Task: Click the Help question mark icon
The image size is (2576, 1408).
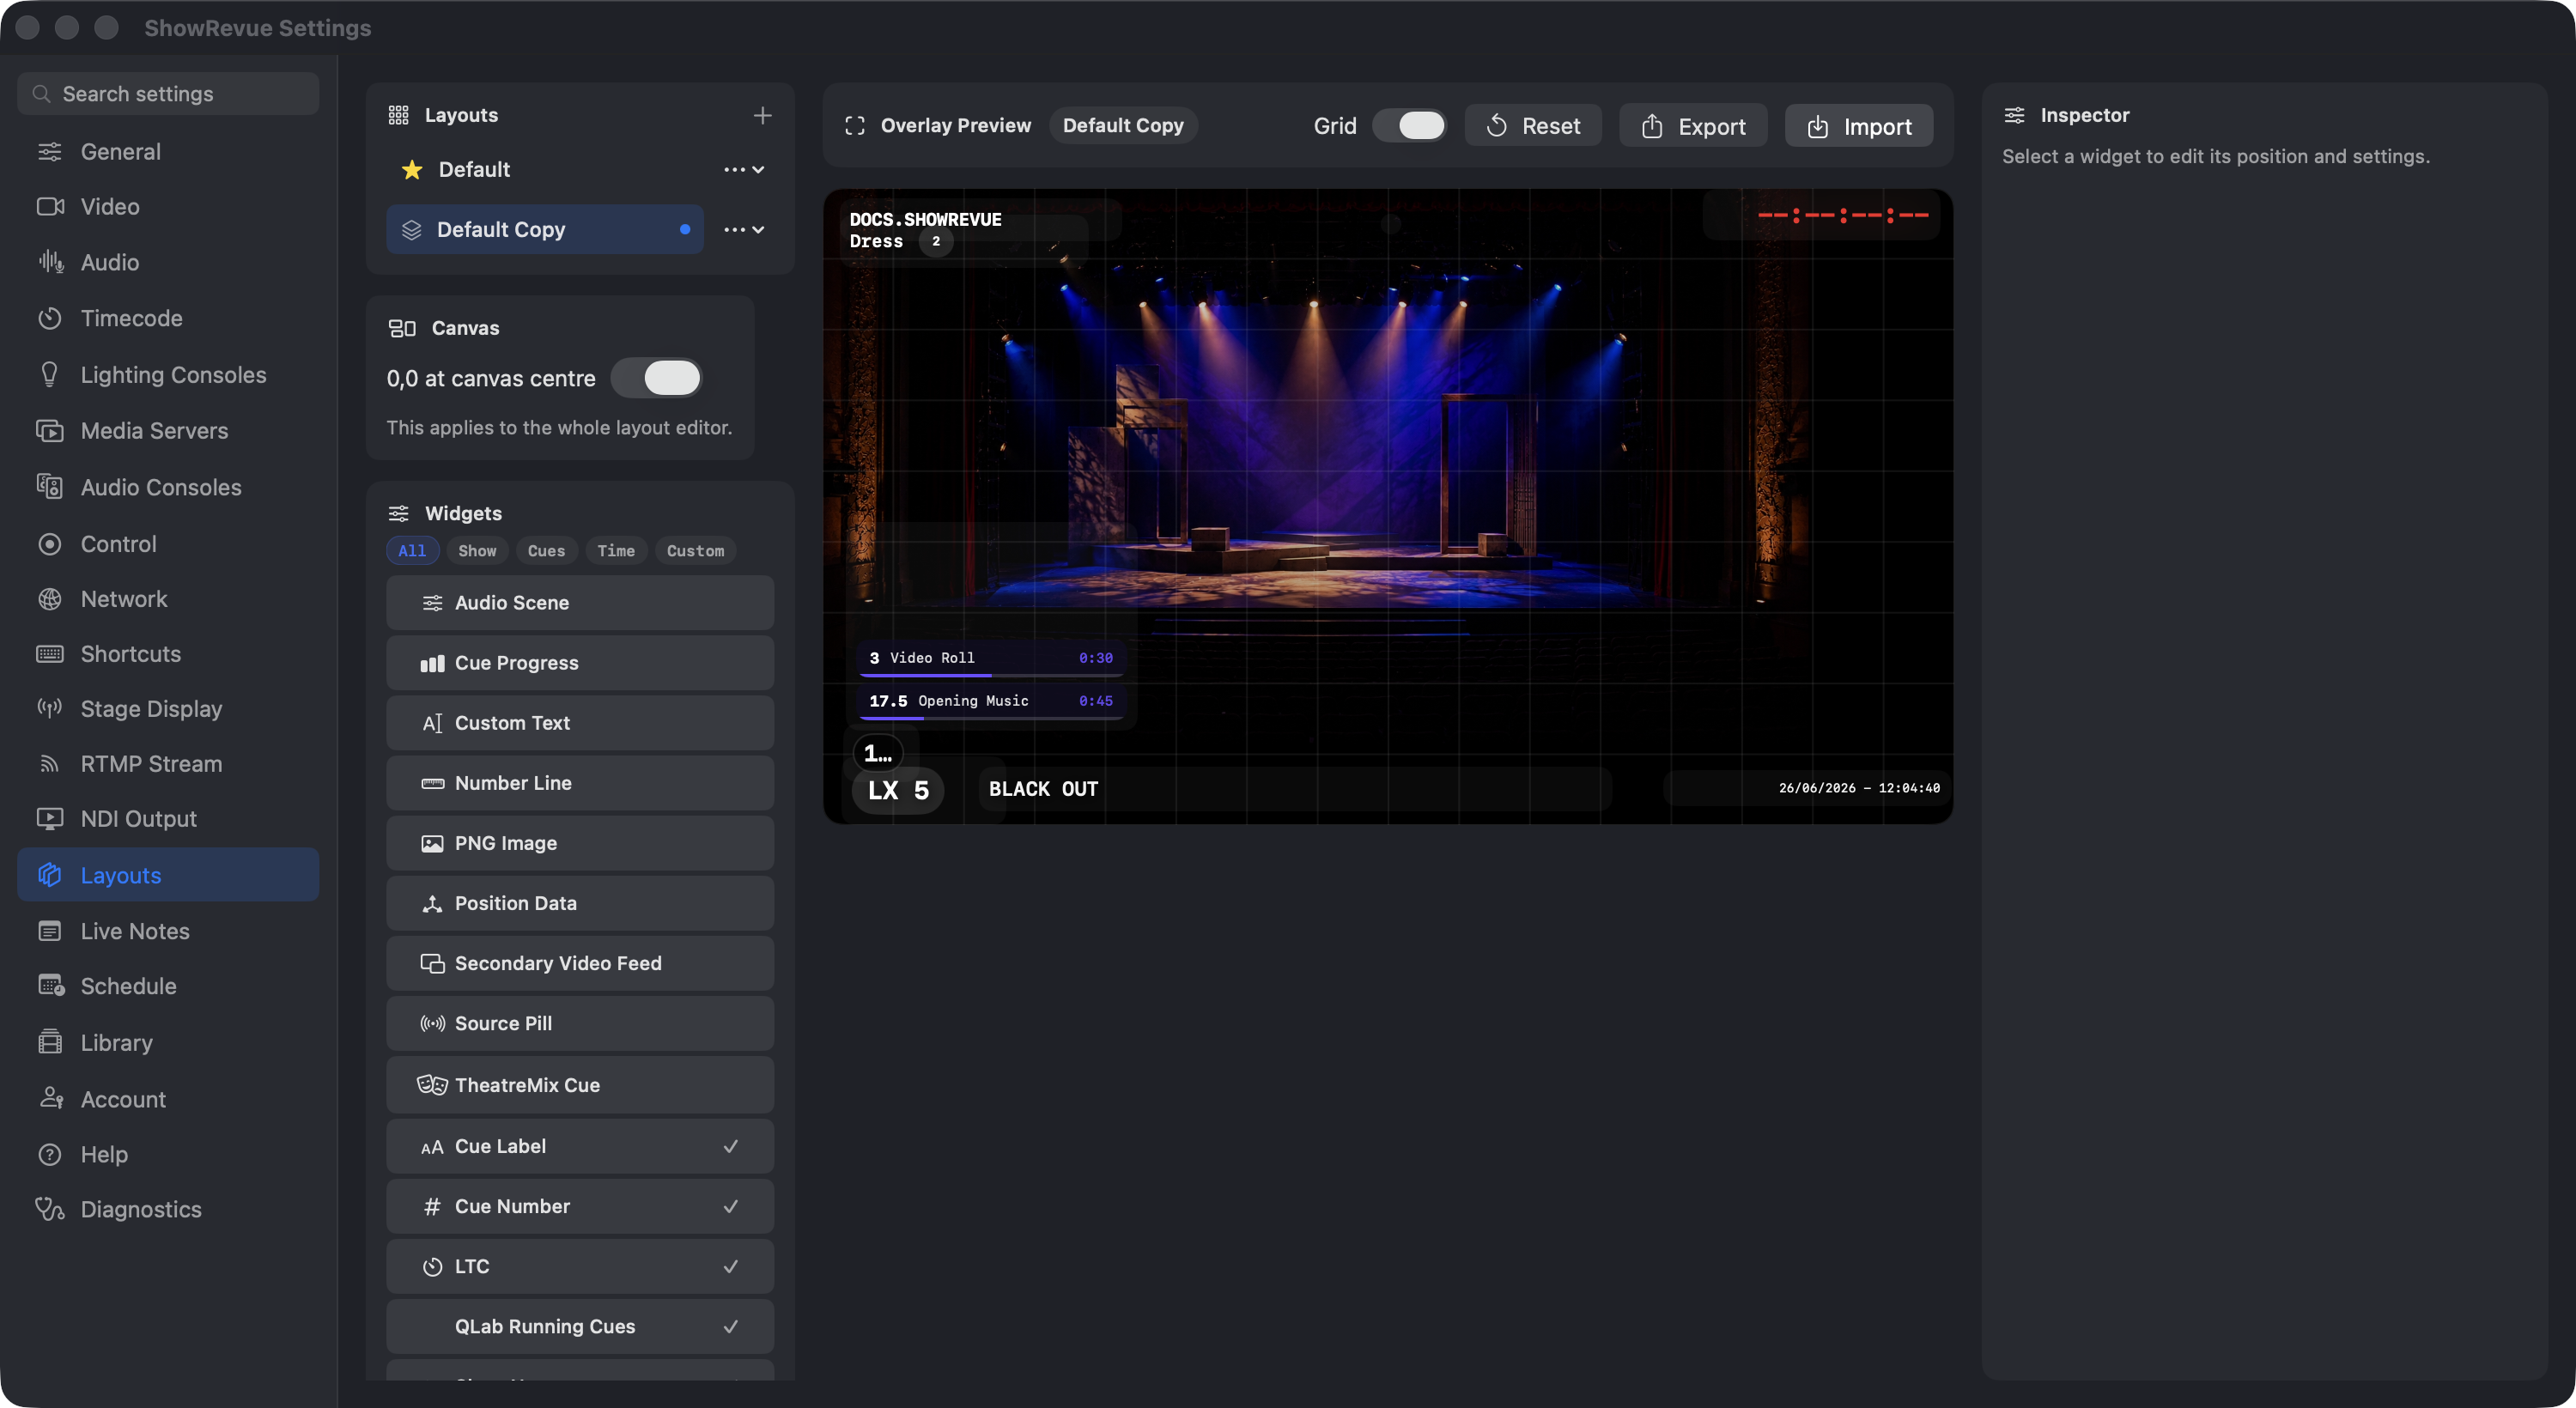Action: 49,1154
